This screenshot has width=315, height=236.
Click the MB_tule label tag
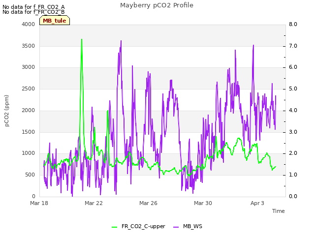55,21
